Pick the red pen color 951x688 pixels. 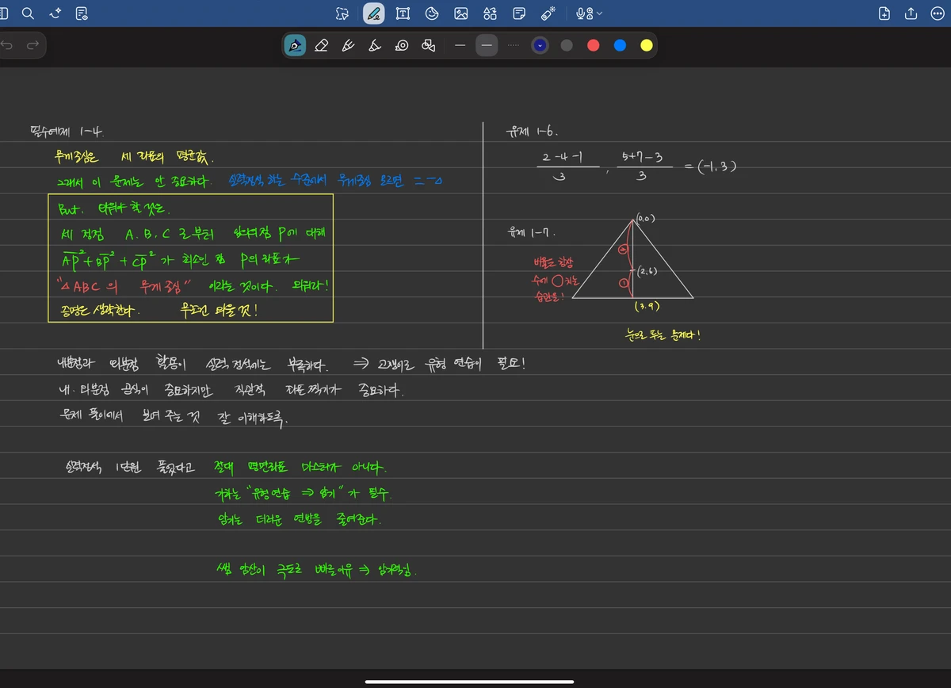tap(593, 45)
